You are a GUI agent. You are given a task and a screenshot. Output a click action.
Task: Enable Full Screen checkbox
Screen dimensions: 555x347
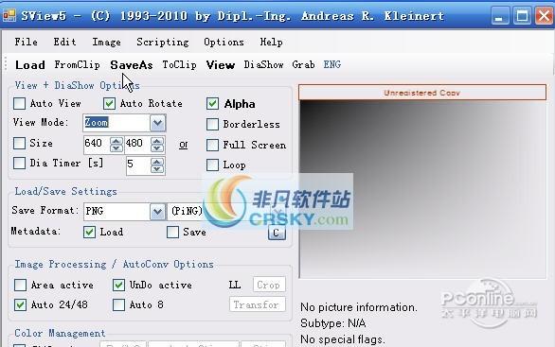[212, 145]
